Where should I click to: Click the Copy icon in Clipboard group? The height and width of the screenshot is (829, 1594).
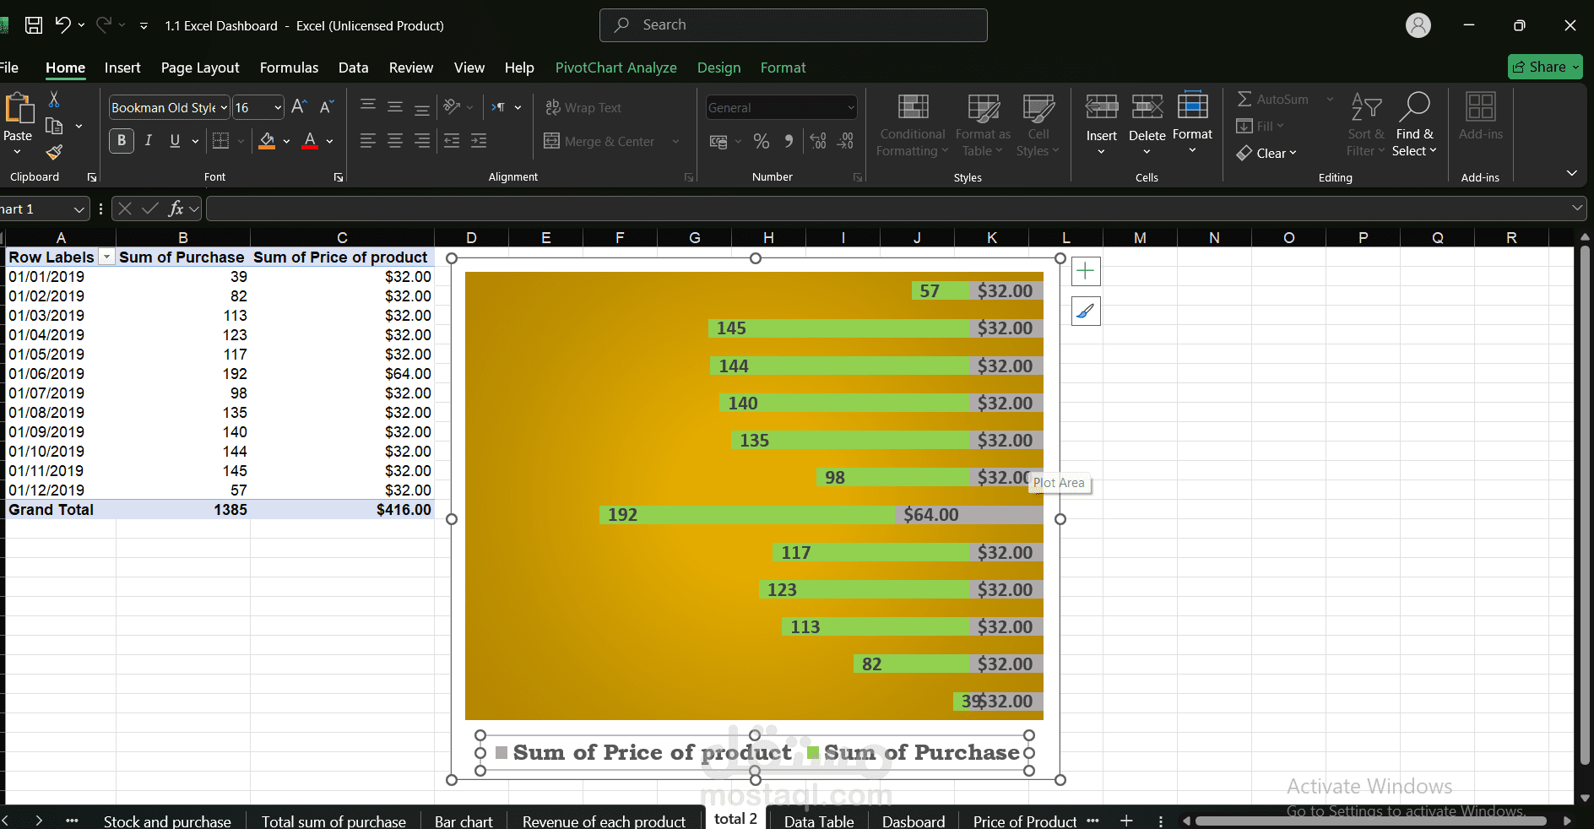54,127
